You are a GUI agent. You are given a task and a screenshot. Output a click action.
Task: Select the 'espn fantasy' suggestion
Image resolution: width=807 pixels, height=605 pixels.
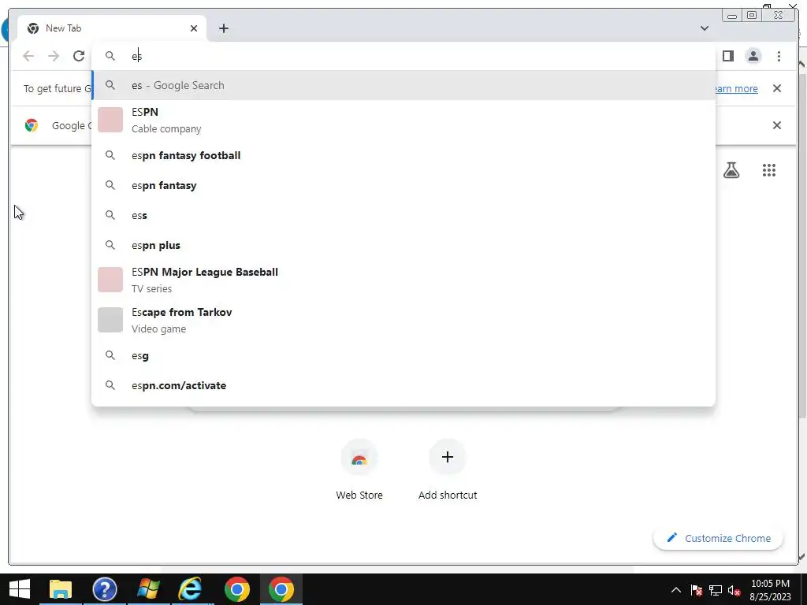click(x=403, y=185)
